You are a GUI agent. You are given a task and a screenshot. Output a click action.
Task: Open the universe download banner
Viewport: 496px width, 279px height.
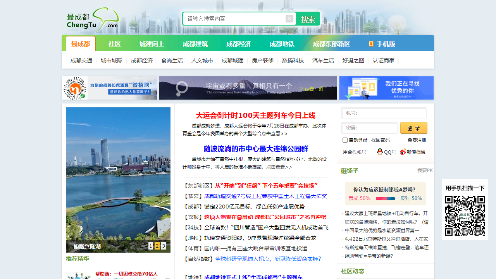click(248, 88)
